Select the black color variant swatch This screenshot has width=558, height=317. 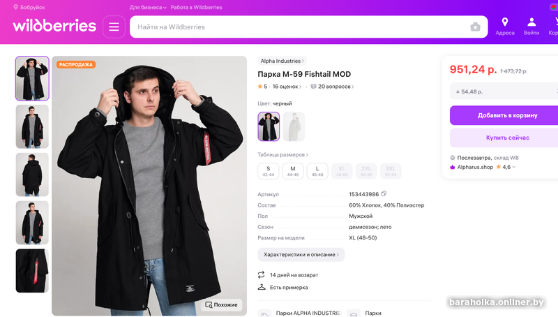[269, 126]
